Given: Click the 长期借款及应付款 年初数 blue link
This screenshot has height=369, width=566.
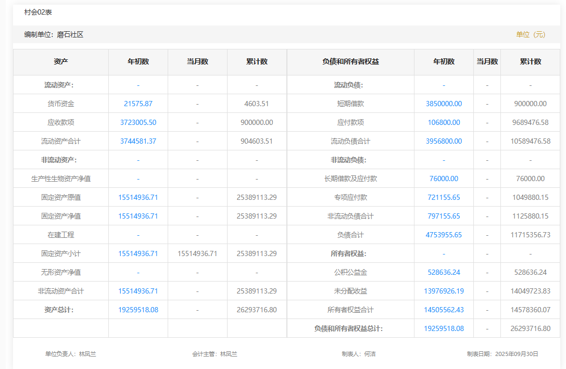Looking at the screenshot, I should [x=444, y=179].
